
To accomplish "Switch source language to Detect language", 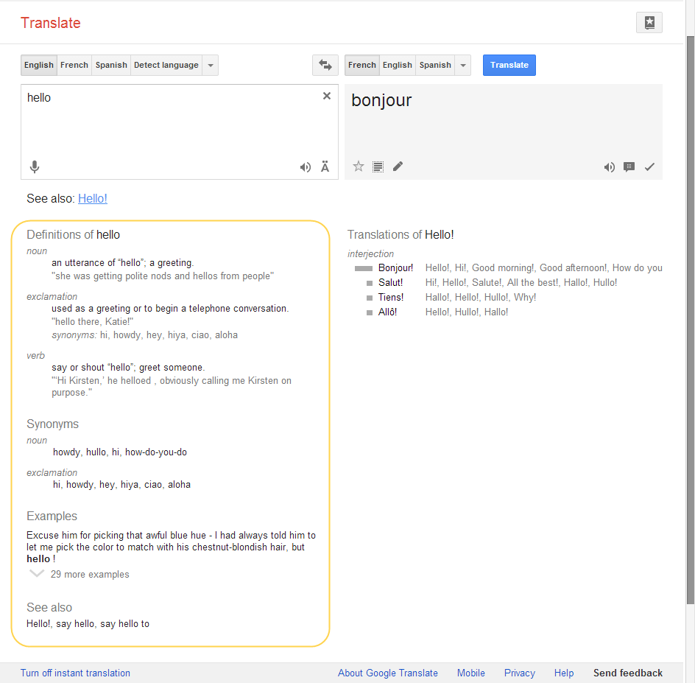I will 166,65.
